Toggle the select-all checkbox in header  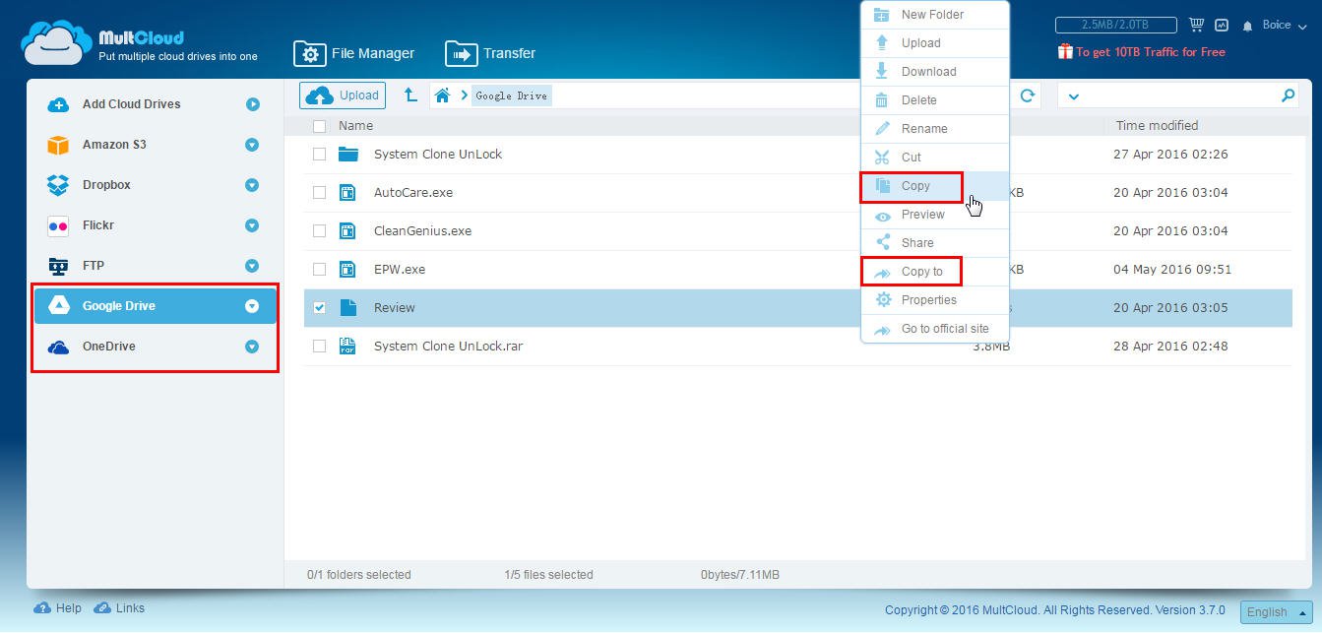pyautogui.click(x=319, y=126)
